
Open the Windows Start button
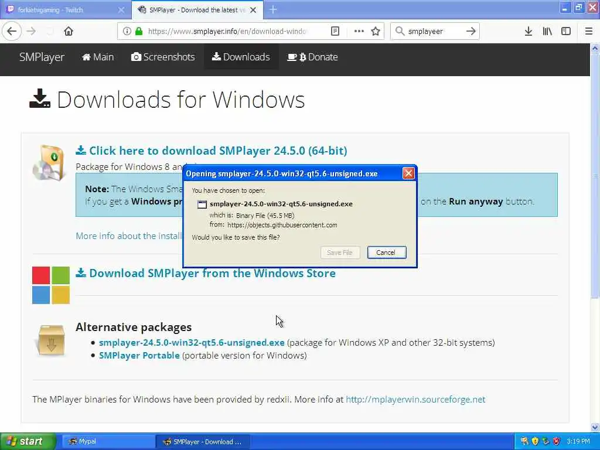pyautogui.click(x=28, y=442)
